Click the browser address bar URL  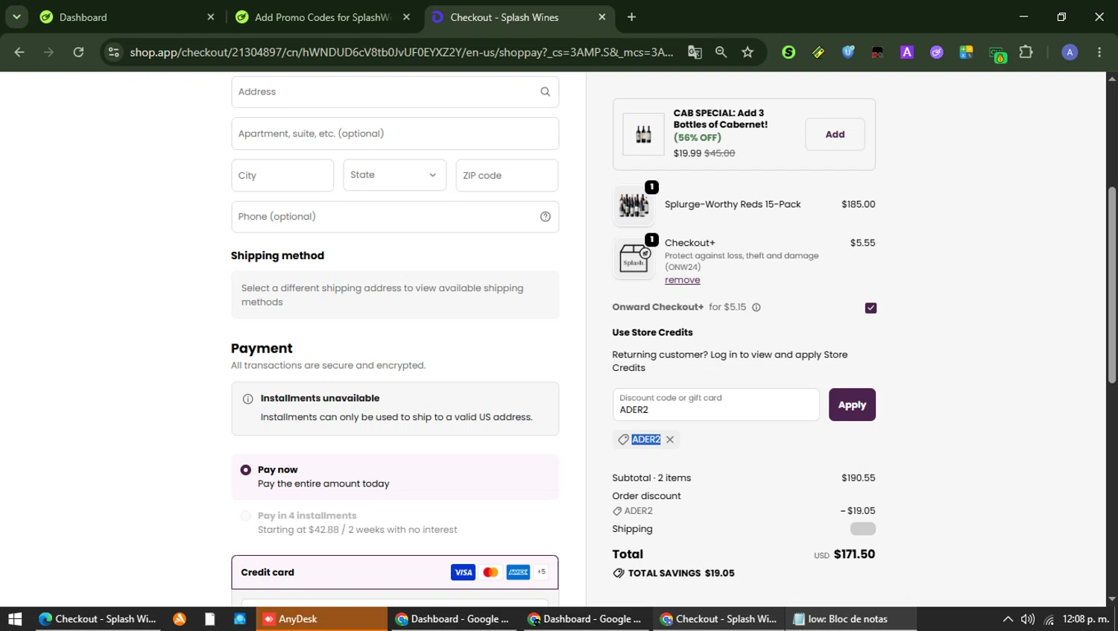(x=401, y=52)
